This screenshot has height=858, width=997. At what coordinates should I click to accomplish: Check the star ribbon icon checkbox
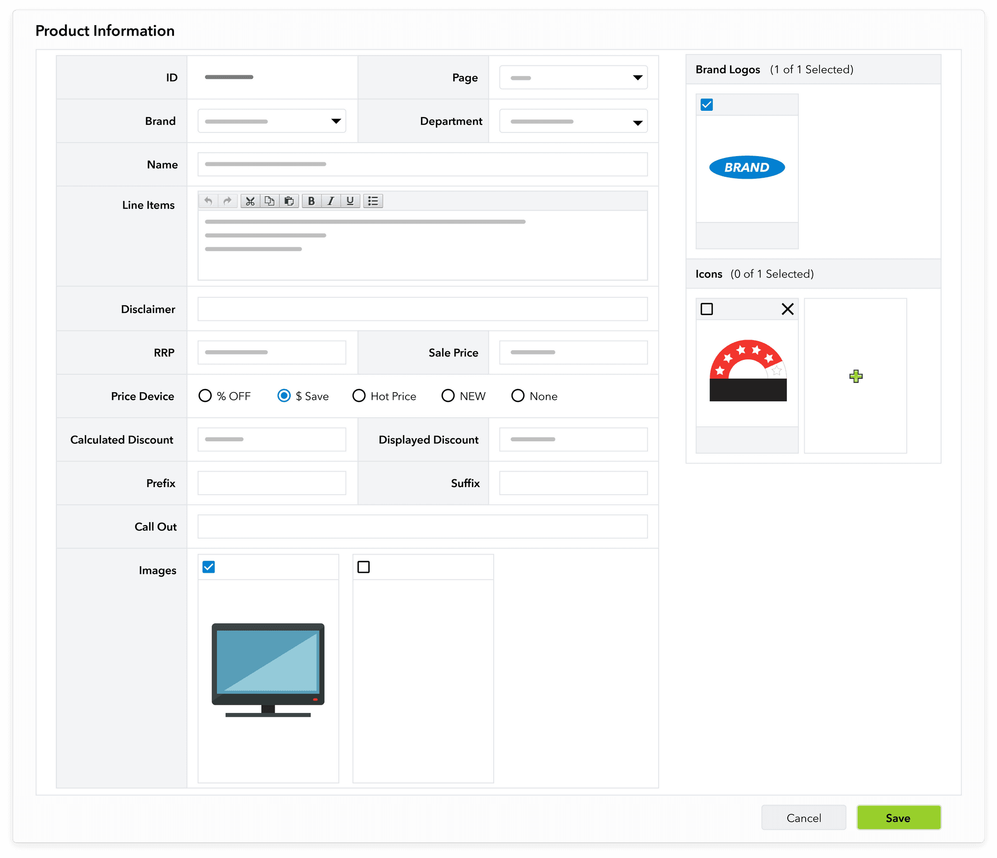click(x=706, y=309)
